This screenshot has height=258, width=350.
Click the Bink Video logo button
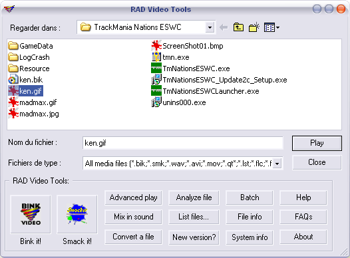click(31, 214)
